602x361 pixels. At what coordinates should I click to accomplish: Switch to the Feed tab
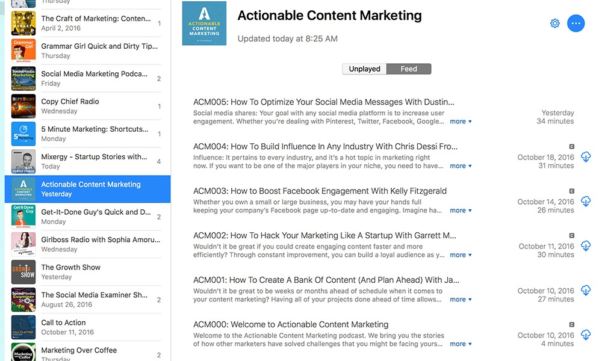point(409,69)
